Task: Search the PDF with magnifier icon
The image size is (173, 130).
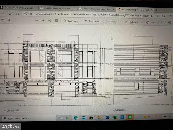Action: 9,20
